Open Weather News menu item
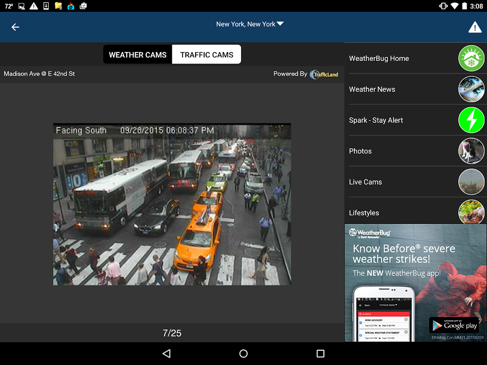The height and width of the screenshot is (365, 487). tap(416, 89)
